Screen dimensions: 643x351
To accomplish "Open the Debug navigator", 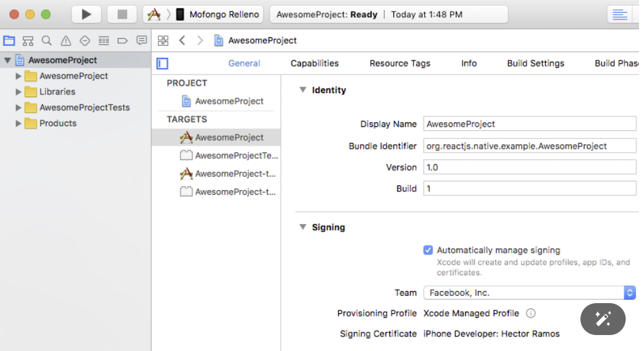I will [104, 41].
